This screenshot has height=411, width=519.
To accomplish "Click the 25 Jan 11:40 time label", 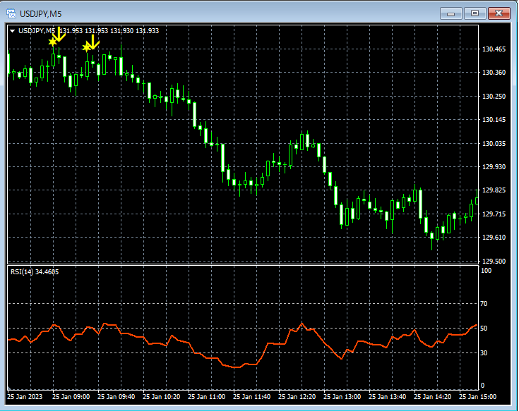I will [x=251, y=396].
